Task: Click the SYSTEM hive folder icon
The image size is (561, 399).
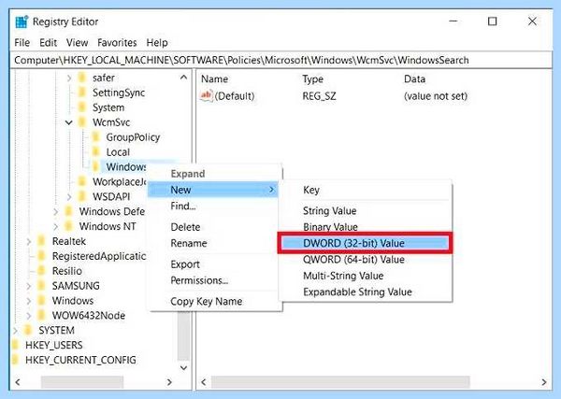Action: point(28,331)
